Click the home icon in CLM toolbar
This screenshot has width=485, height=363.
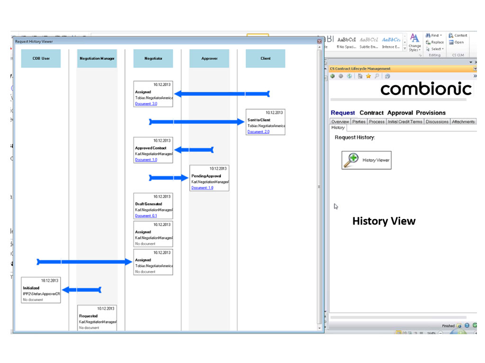tap(360, 76)
